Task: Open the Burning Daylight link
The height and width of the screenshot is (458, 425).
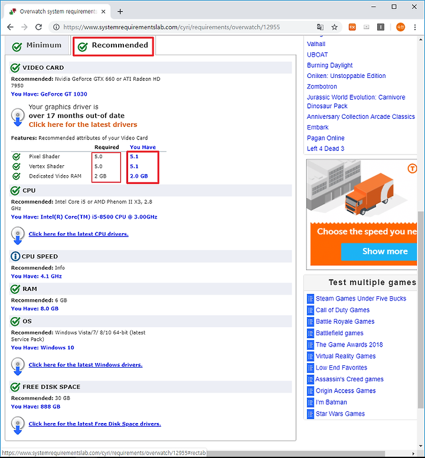Action: tap(330, 66)
